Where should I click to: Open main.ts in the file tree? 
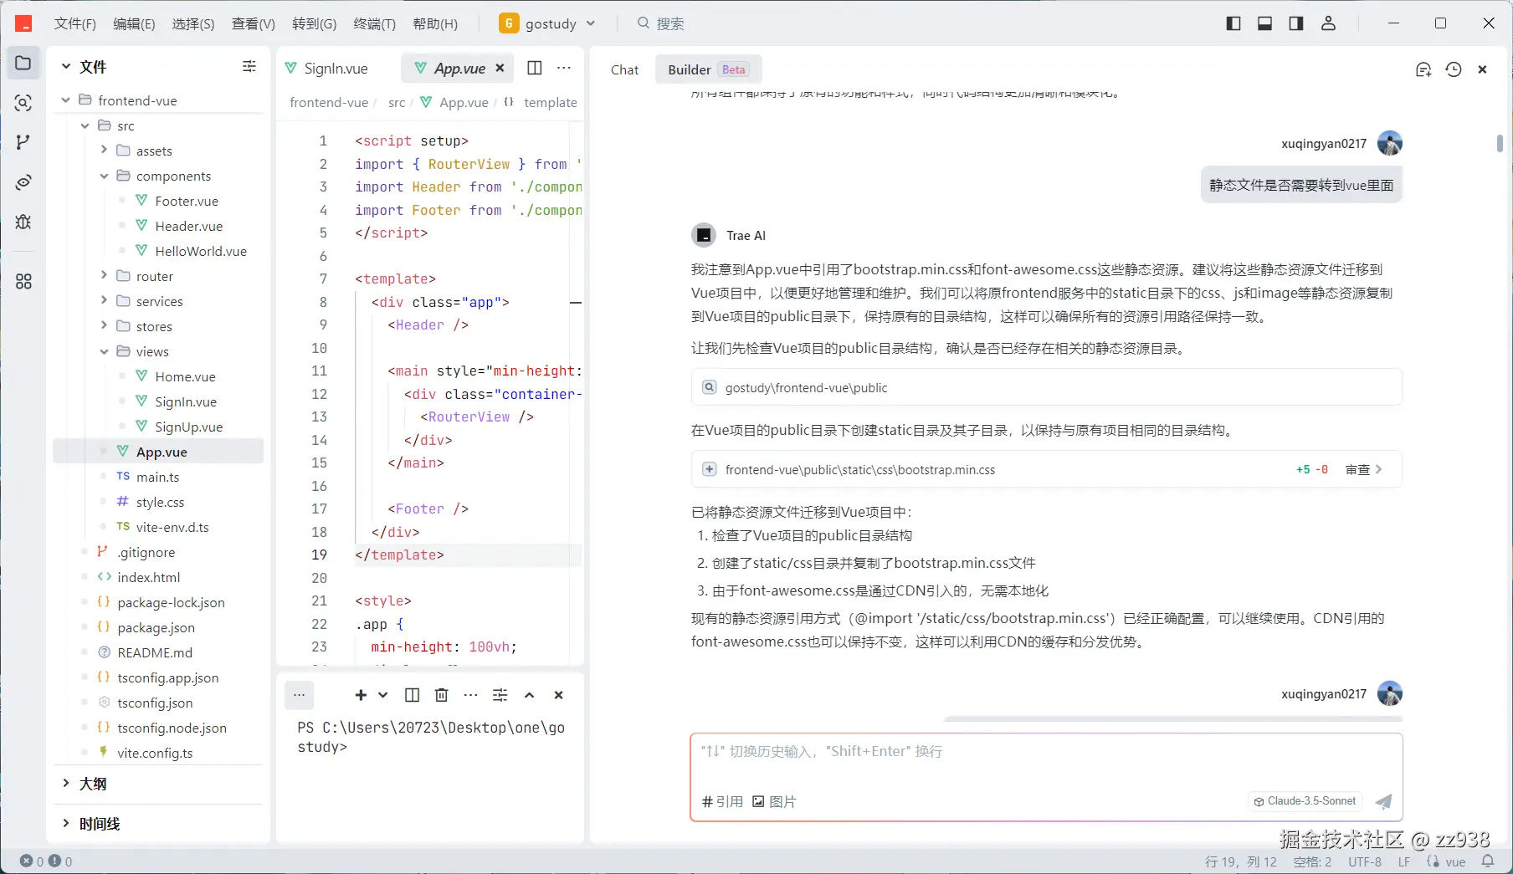(x=157, y=477)
